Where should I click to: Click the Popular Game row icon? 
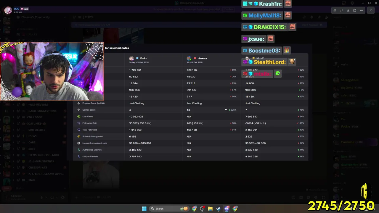pos(79,103)
